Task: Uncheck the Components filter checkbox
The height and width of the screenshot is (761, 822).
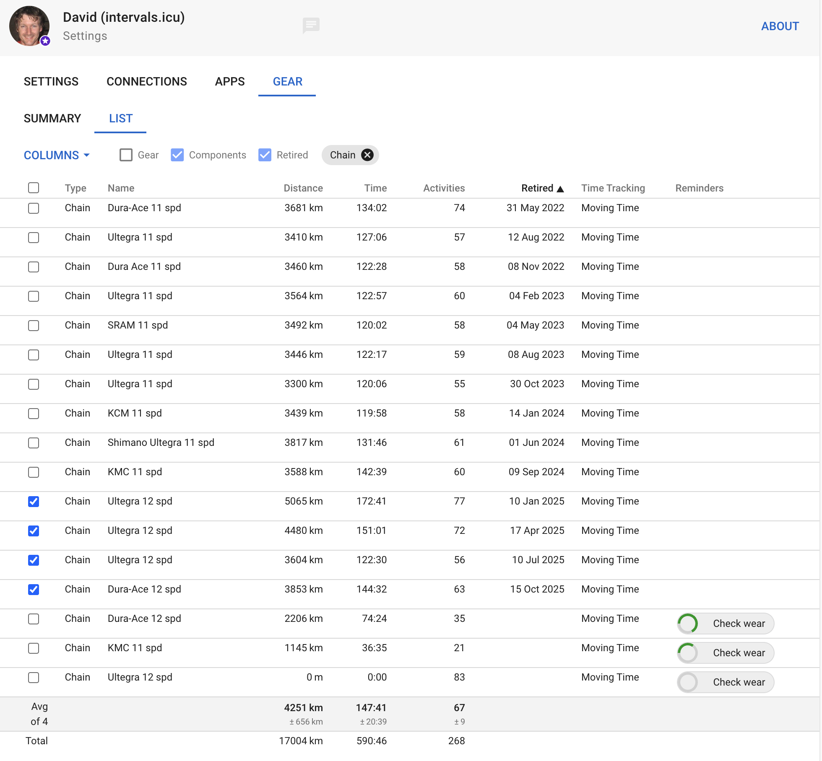Action: tap(177, 155)
